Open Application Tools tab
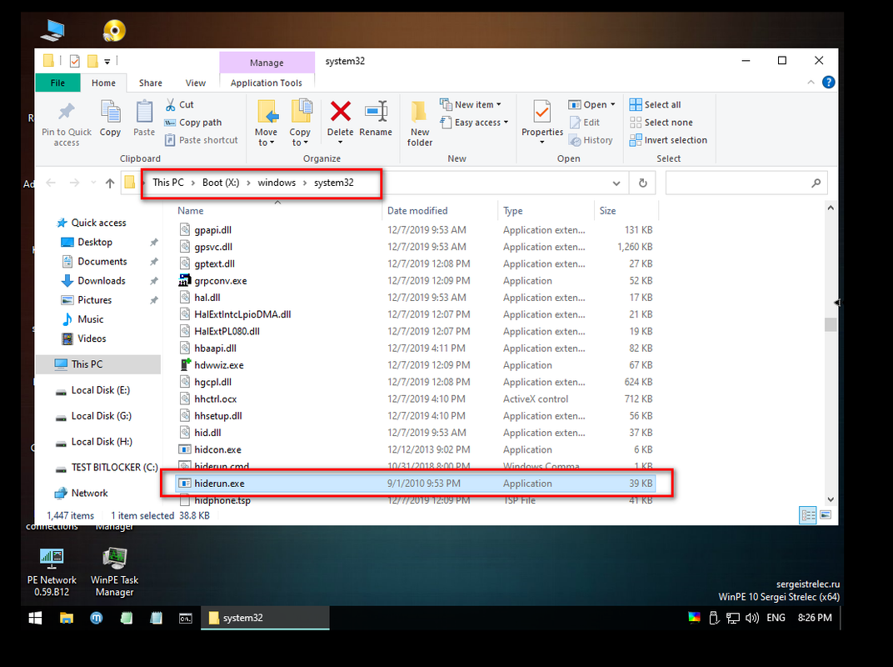Viewport: 893px width, 667px height. coord(266,83)
